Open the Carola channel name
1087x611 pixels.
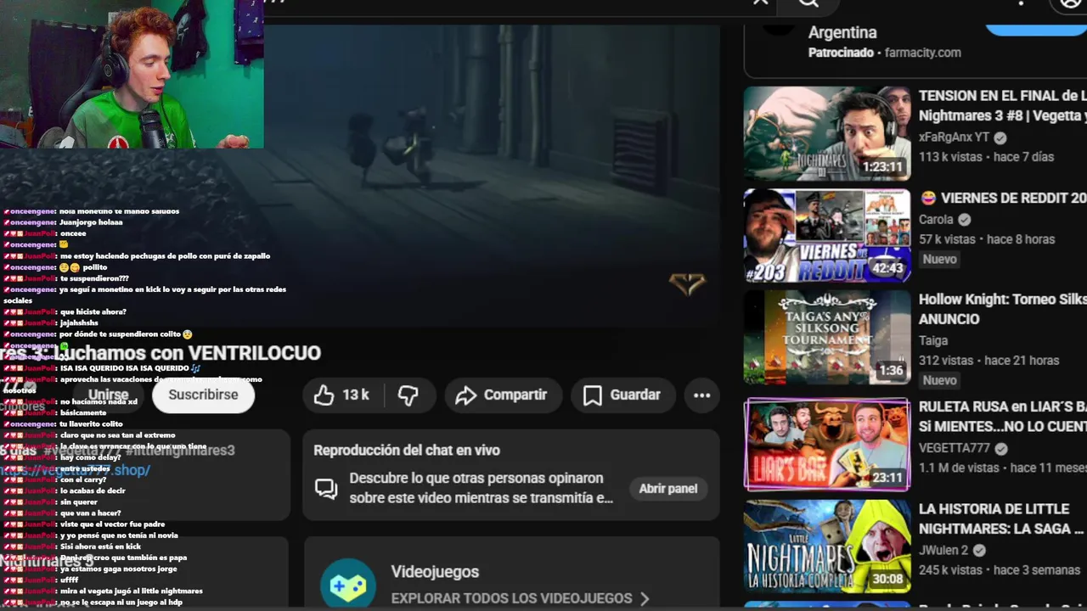[x=936, y=219]
